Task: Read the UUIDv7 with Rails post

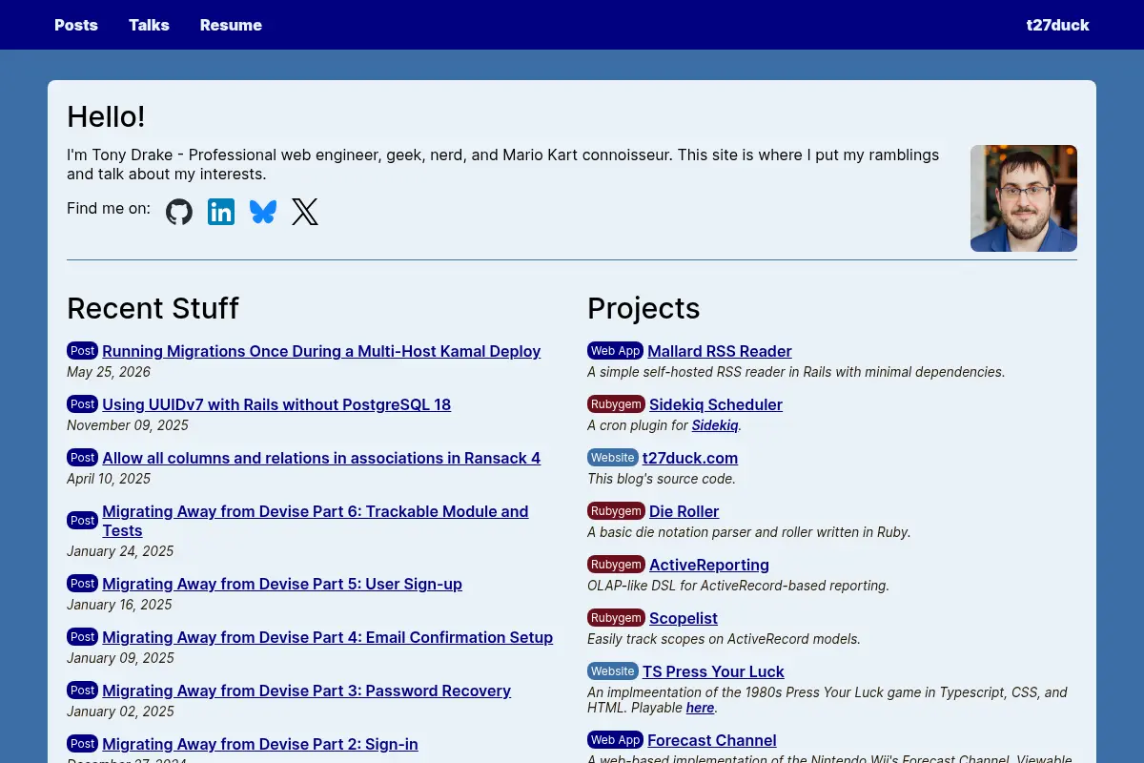Action: point(276,404)
